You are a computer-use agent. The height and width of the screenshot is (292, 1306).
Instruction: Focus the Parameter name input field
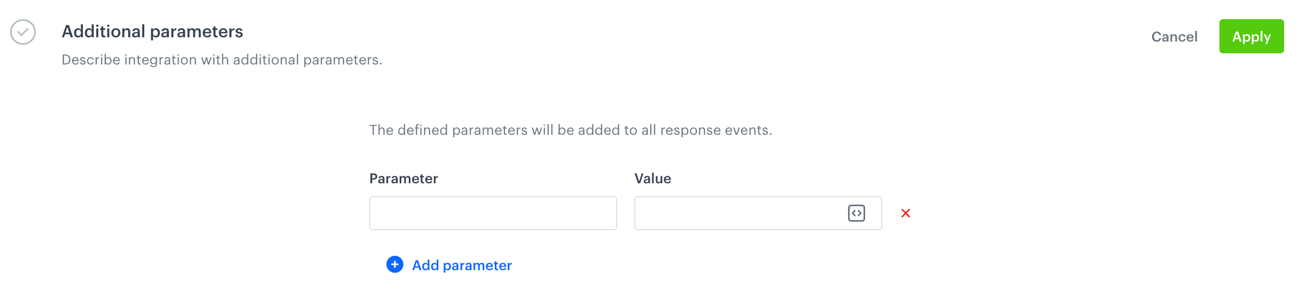pos(493,213)
